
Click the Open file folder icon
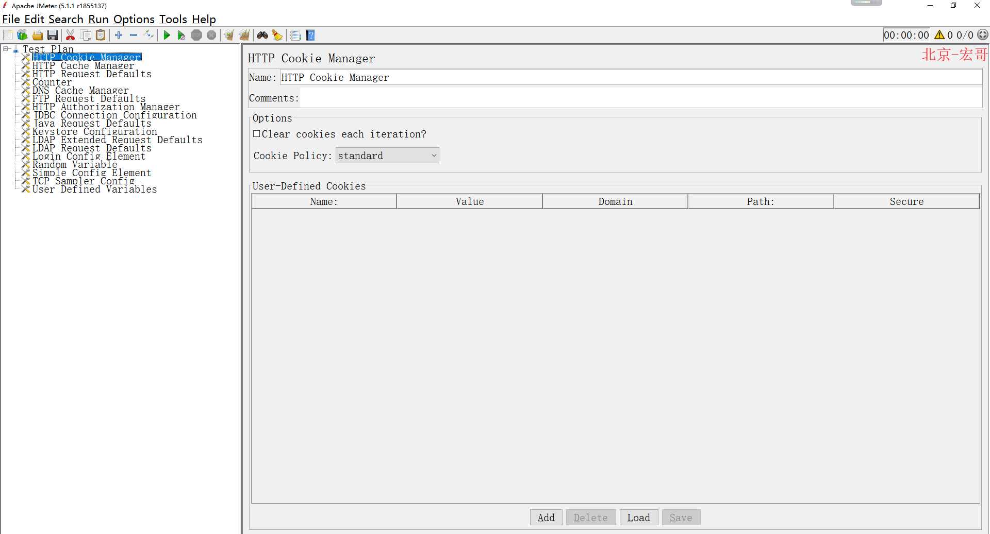click(x=38, y=35)
